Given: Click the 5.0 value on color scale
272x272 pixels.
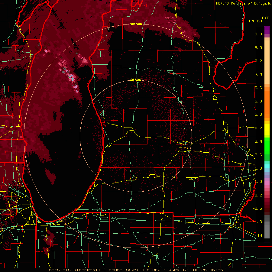Looking at the screenshot, I should [x=258, y=115].
